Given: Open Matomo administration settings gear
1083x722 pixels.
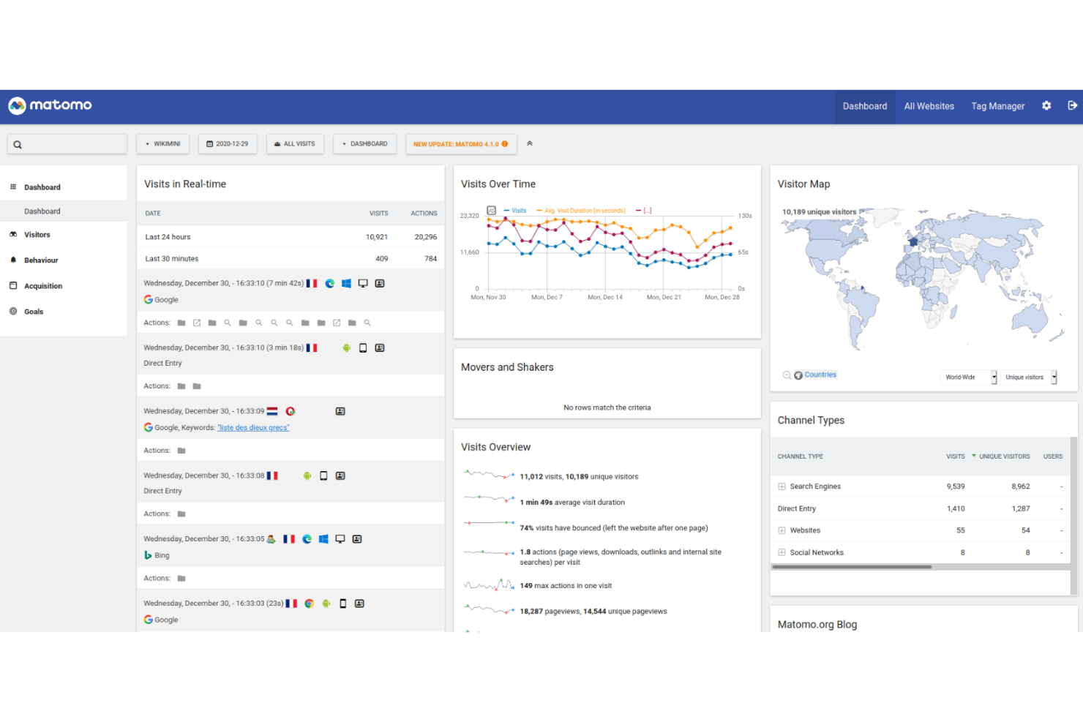Looking at the screenshot, I should [1046, 106].
